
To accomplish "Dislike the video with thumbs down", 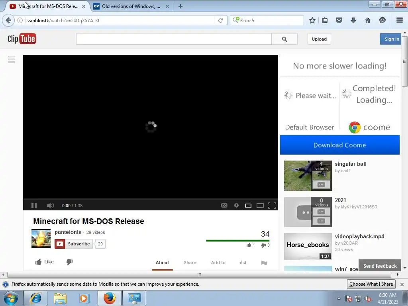I will point(69,262).
